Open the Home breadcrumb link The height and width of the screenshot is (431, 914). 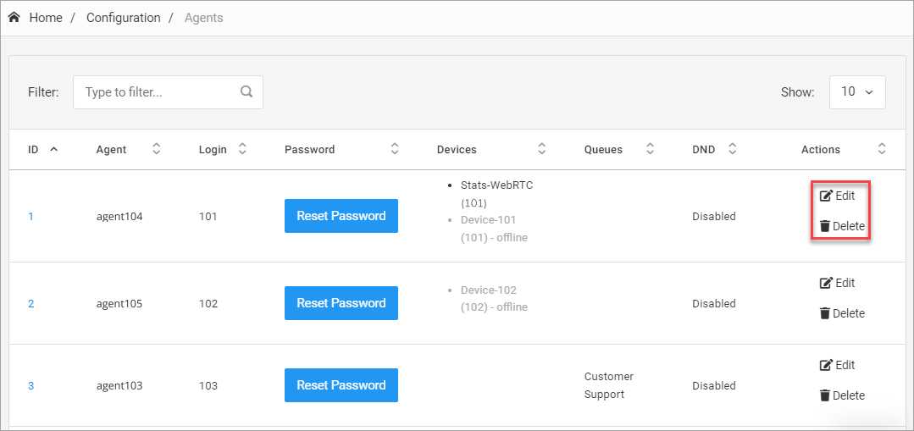46,18
